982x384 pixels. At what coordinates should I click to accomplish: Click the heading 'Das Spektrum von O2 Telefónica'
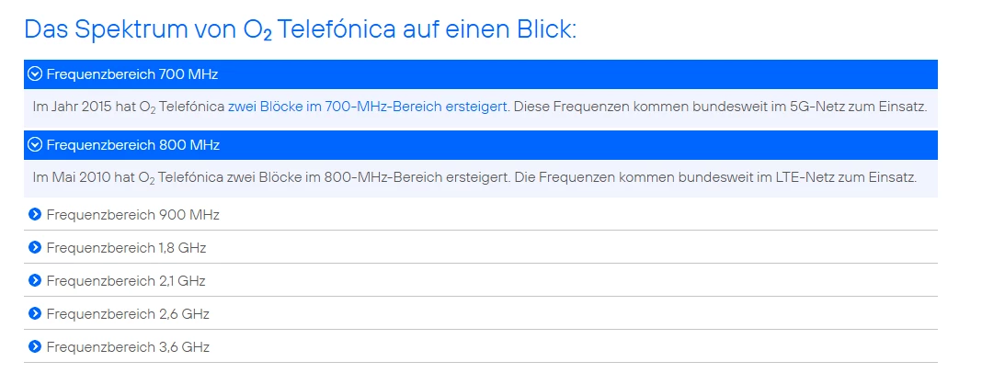(x=300, y=29)
